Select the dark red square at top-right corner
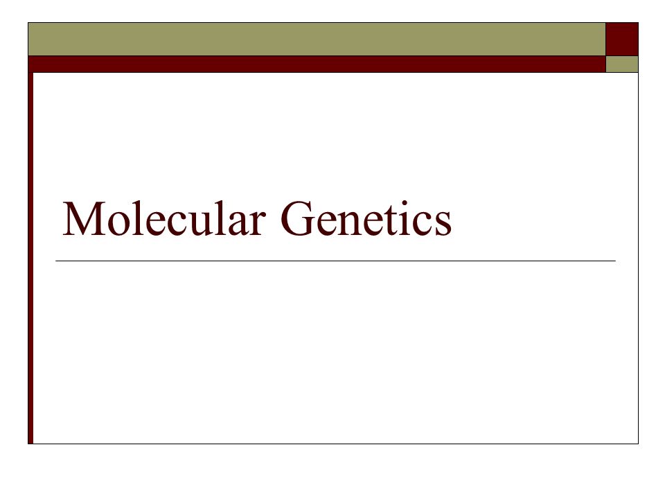Screen dimensions: 665x499 click(x=622, y=39)
